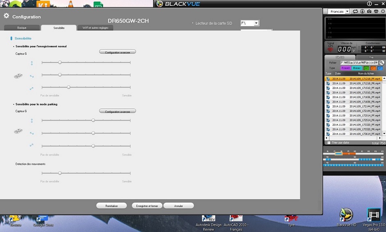Select the Sensibilite tab
The width and height of the screenshot is (386, 232).
click(59, 28)
